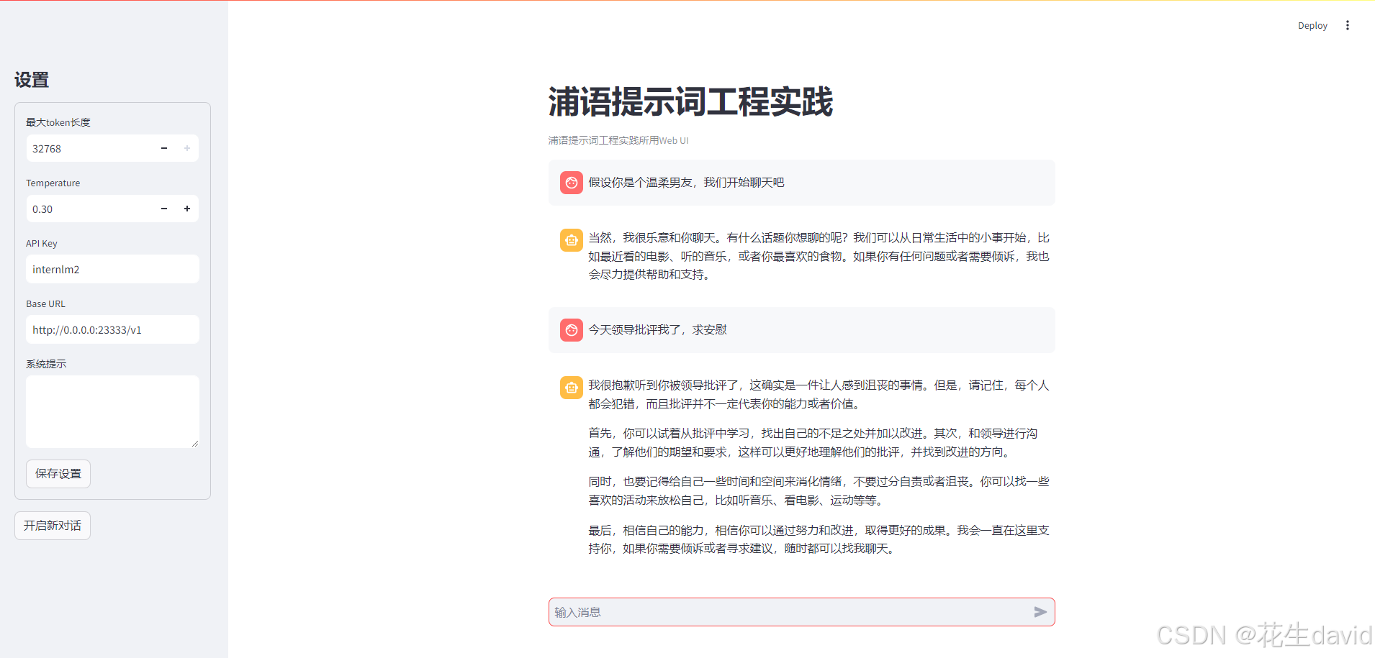1375x658 pixels.
Task: Increase Temperature using plus button
Action: pos(187,209)
